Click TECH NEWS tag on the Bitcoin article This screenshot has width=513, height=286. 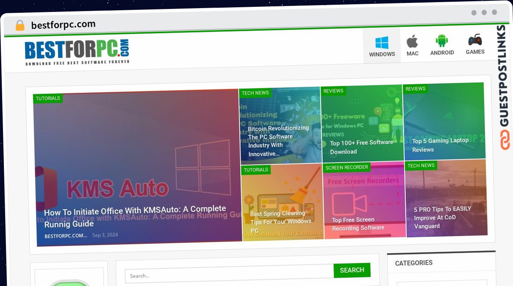coord(255,93)
